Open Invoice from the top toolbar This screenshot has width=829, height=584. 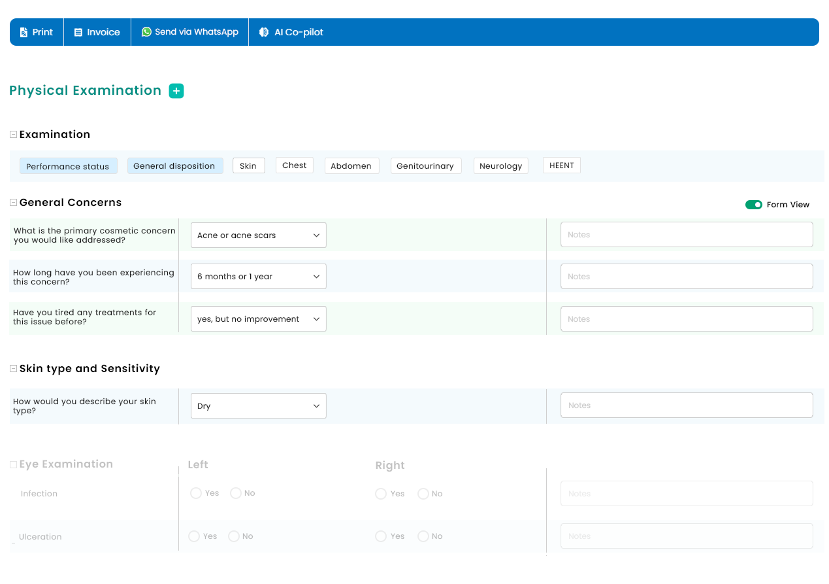point(97,32)
